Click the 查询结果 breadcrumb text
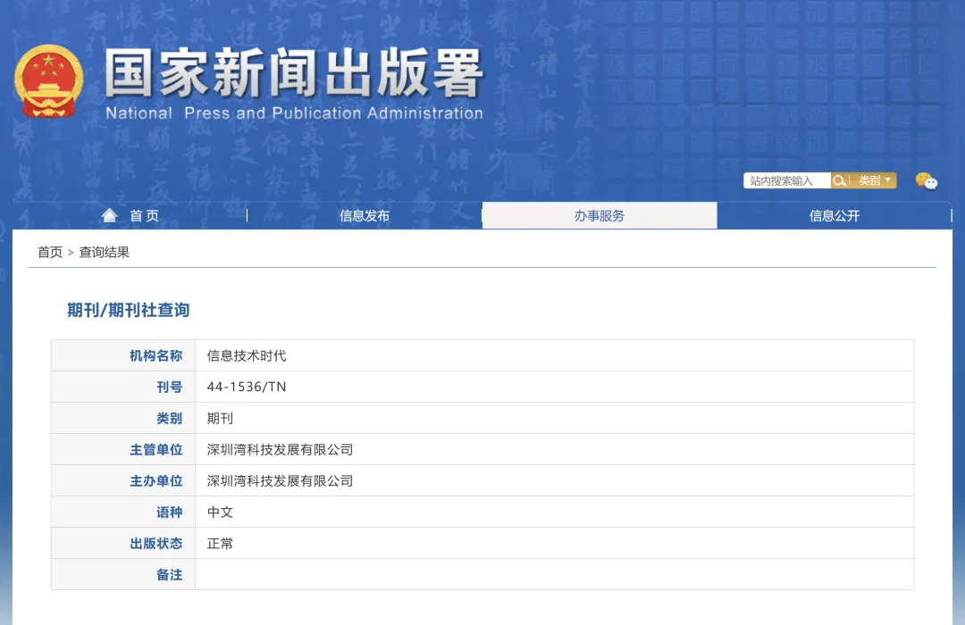The width and height of the screenshot is (965, 625). click(x=105, y=252)
